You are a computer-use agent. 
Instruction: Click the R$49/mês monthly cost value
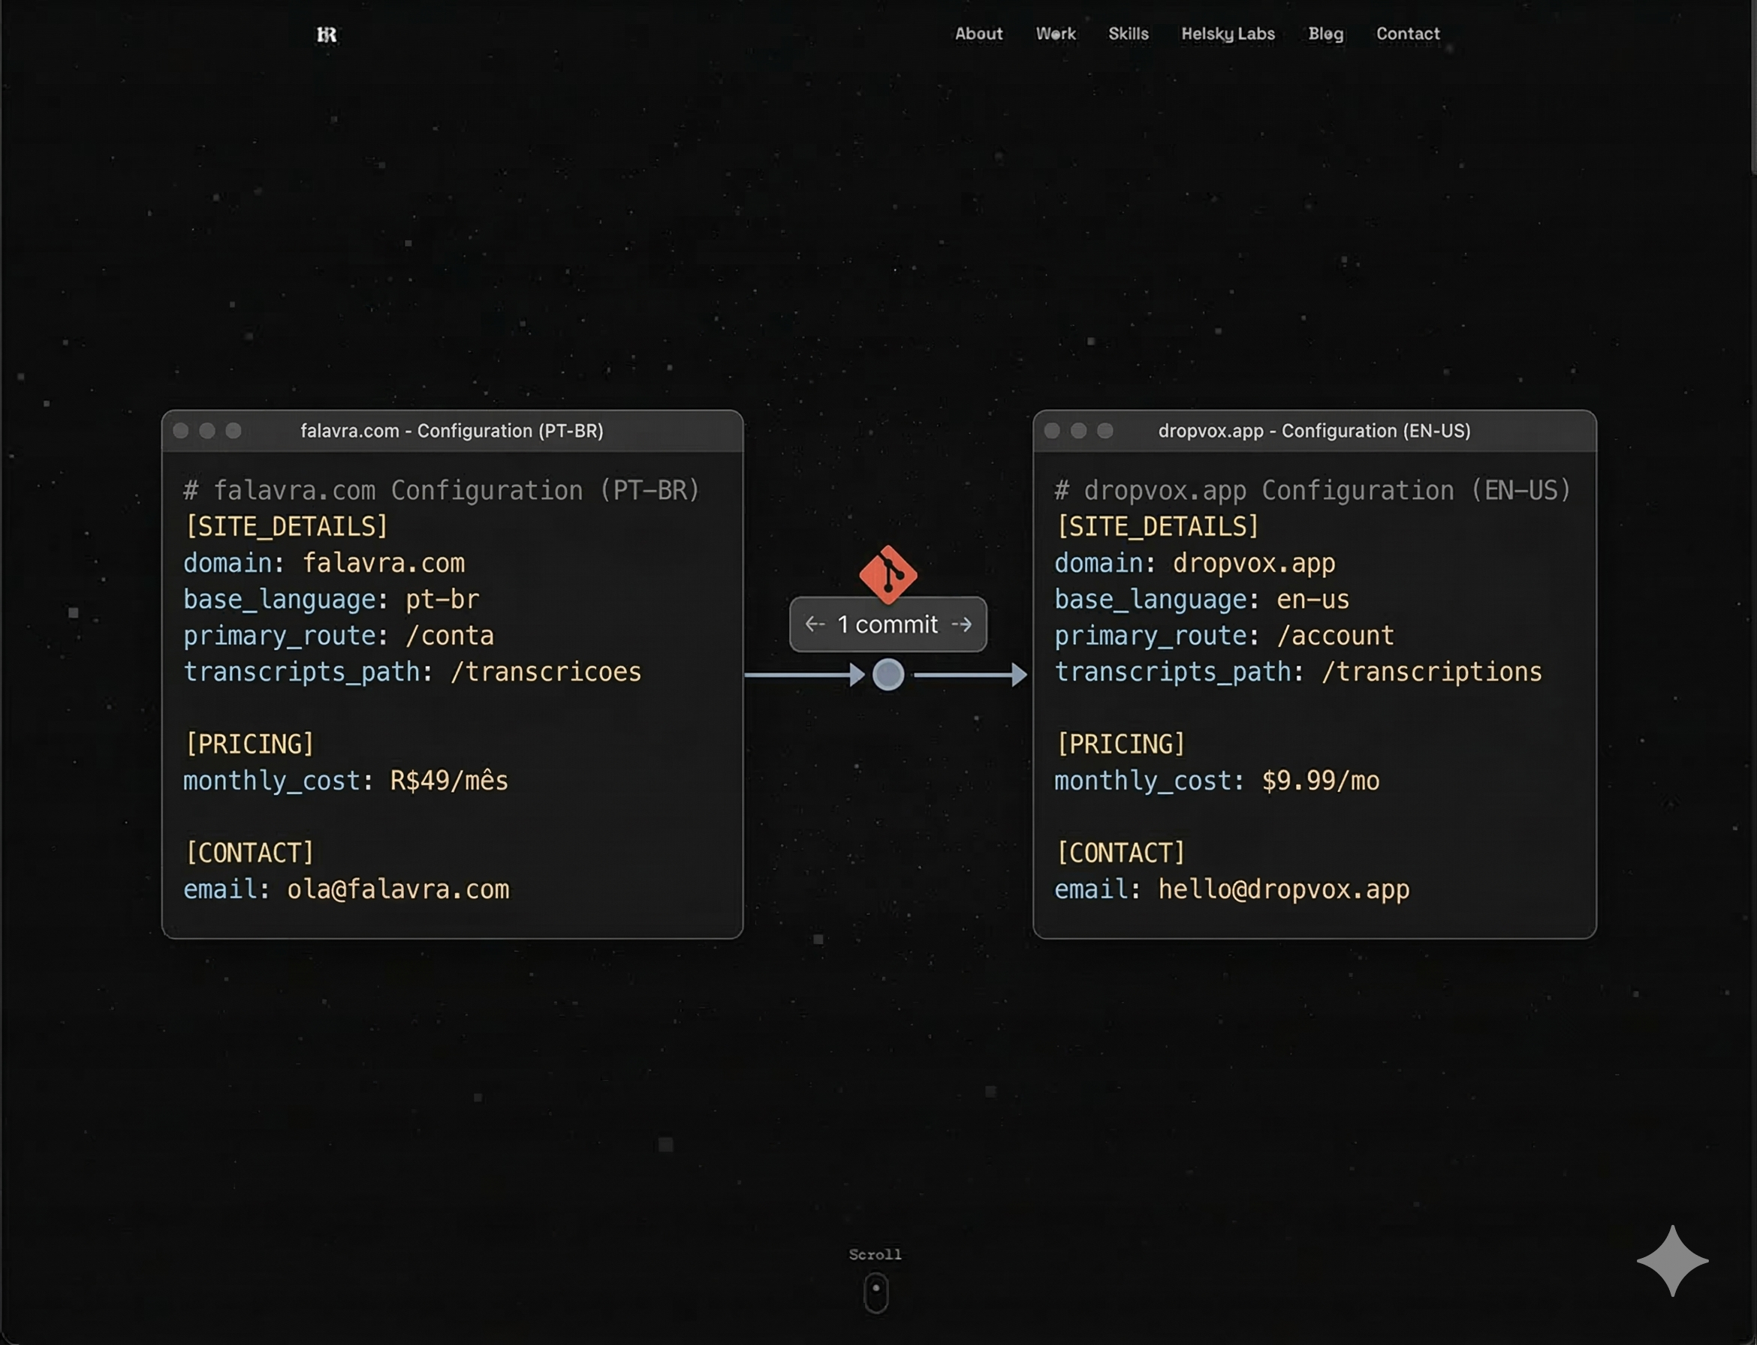tap(448, 781)
